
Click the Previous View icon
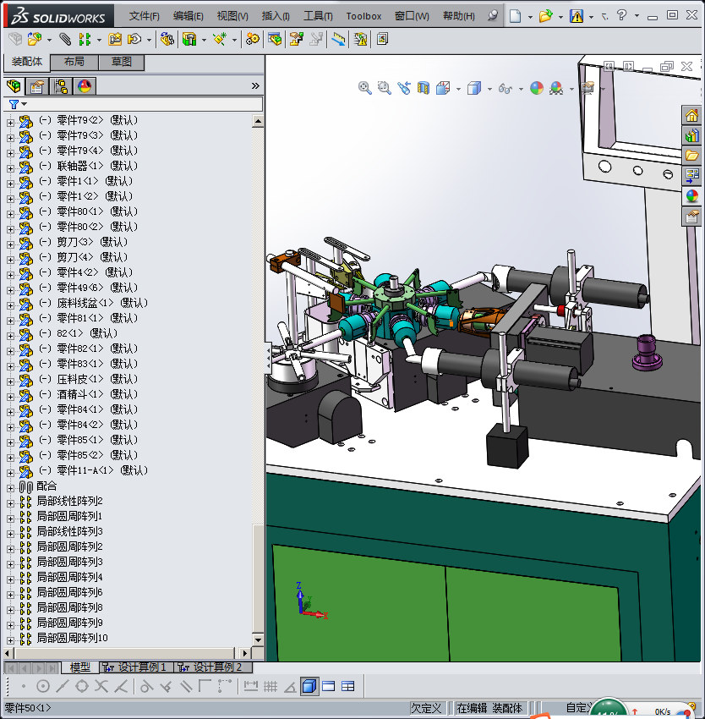pyautogui.click(x=404, y=88)
